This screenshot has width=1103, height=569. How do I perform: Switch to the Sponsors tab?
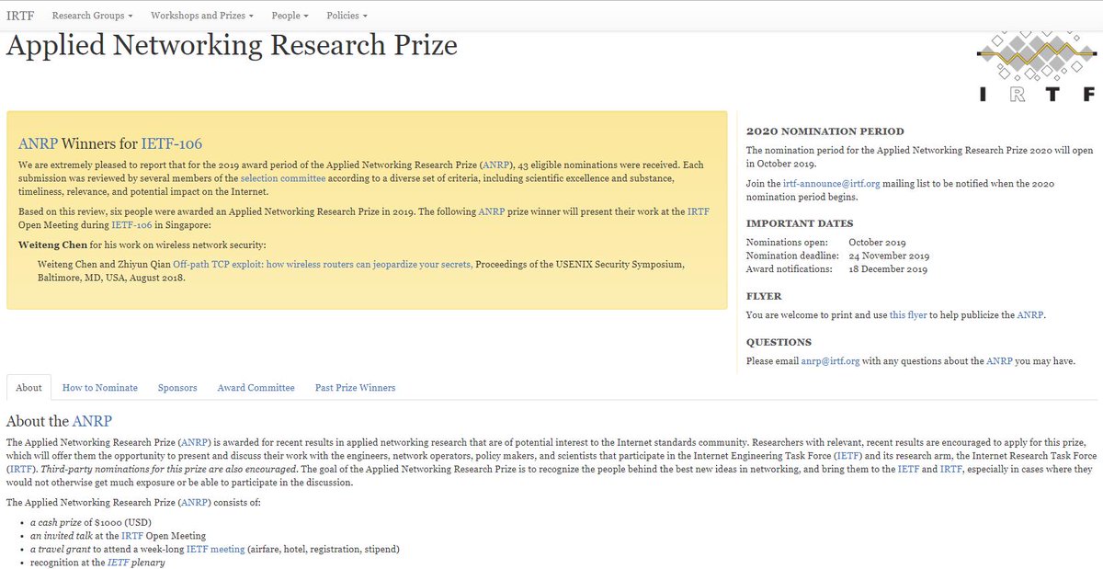click(177, 388)
